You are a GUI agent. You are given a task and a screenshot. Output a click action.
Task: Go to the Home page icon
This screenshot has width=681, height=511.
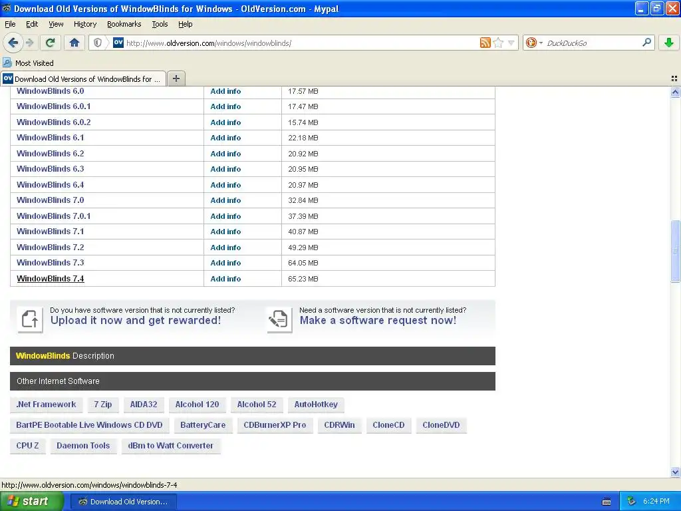[x=74, y=43]
